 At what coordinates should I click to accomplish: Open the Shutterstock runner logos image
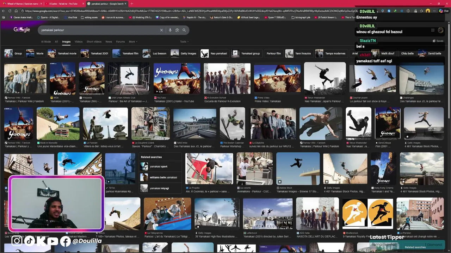click(367, 214)
